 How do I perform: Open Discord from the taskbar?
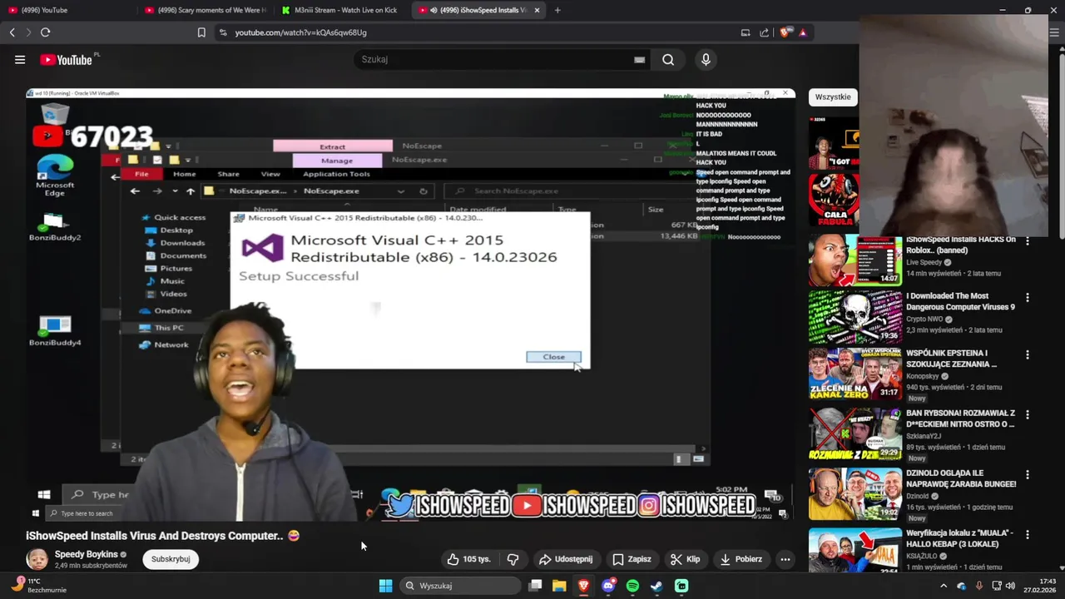pos(608,586)
